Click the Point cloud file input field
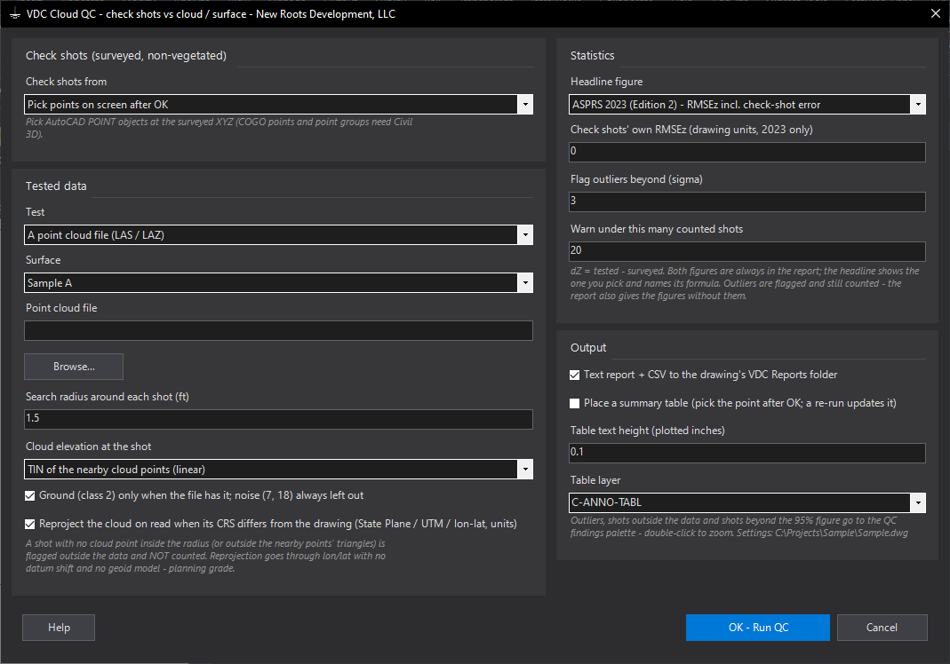This screenshot has height=664, width=950. click(279, 330)
